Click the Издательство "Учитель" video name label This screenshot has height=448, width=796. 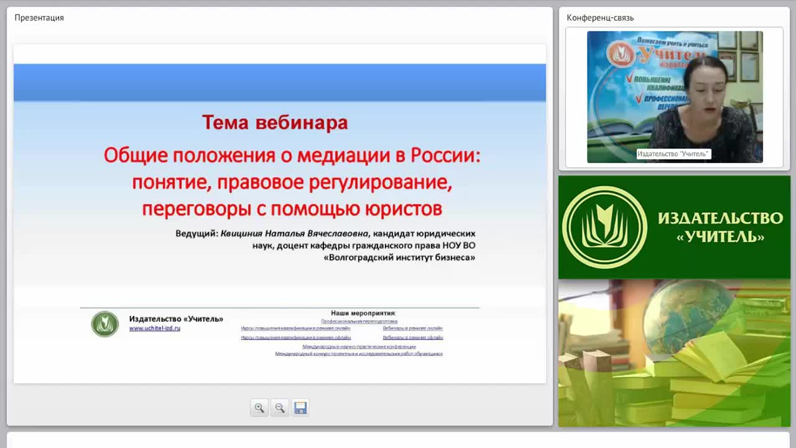click(x=673, y=154)
